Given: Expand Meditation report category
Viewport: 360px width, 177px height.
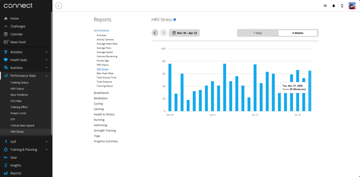Looking at the screenshot, I should [x=101, y=98].
